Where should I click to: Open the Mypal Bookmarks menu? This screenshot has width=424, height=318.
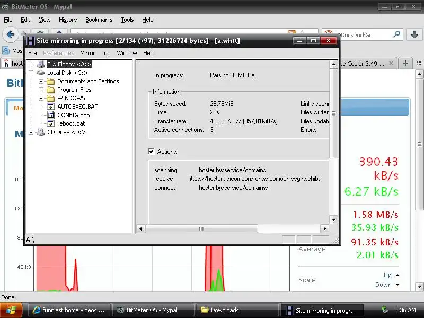pos(99,20)
